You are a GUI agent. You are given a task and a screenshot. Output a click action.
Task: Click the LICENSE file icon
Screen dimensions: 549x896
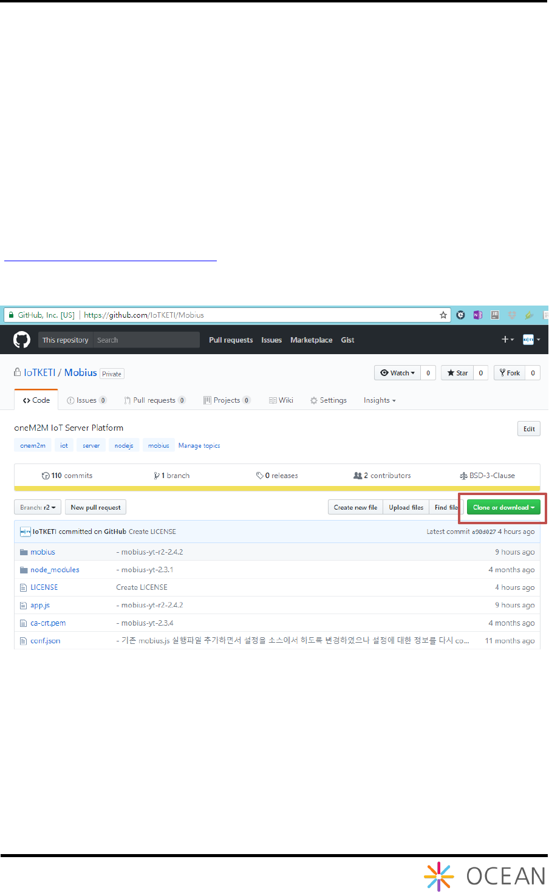[24, 587]
